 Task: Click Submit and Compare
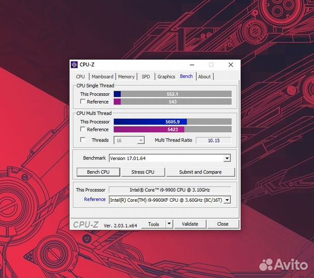click(x=200, y=172)
